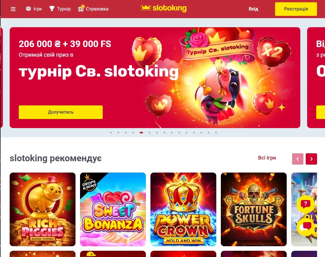Click the slot machine Ігри icon
This screenshot has width=325, height=257.
pyautogui.click(x=28, y=9)
